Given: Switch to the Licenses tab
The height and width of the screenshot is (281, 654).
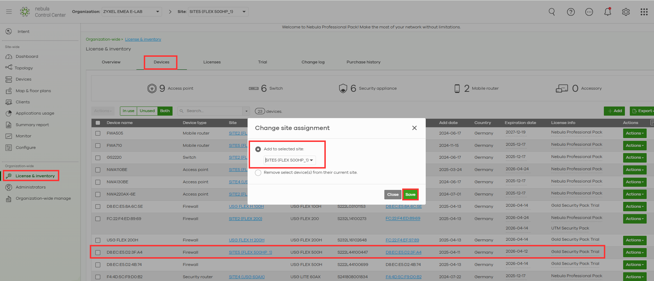Looking at the screenshot, I should 212,62.
